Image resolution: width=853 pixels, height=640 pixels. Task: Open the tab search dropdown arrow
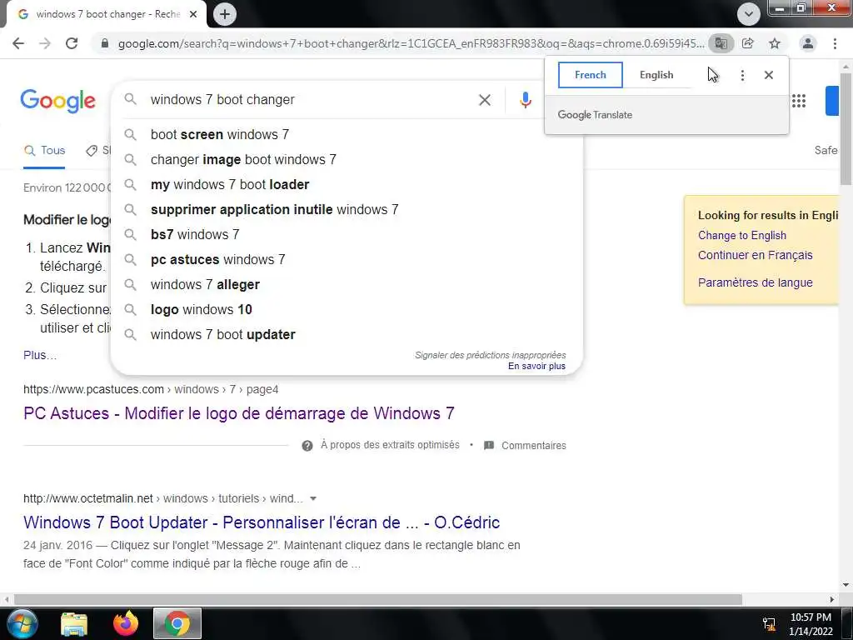point(749,14)
